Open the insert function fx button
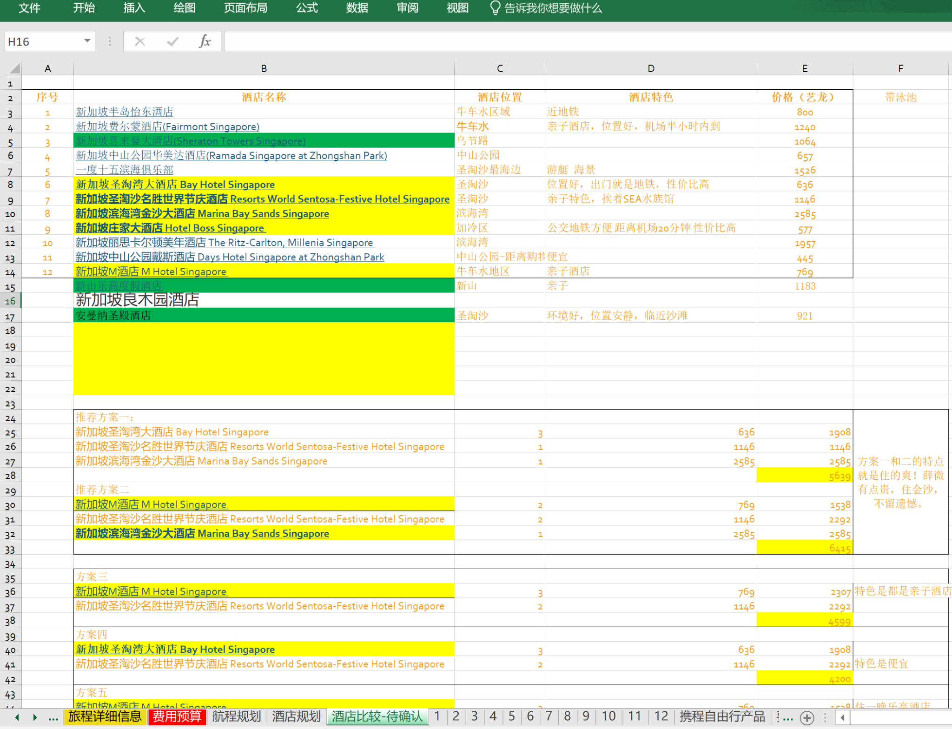This screenshot has width=952, height=729. [205, 42]
